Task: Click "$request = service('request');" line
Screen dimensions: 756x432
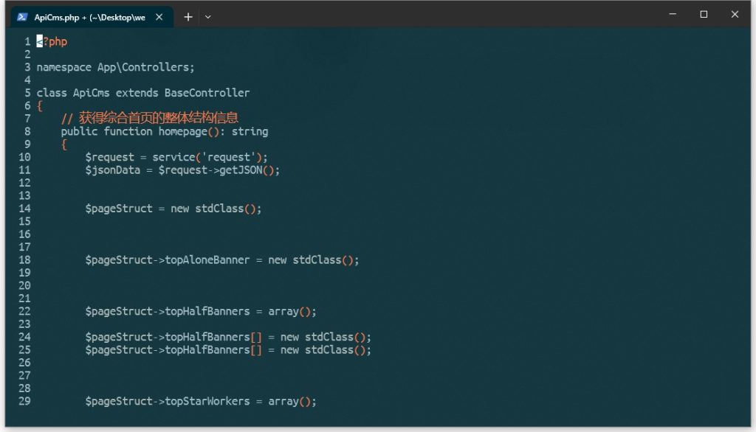Action: point(176,157)
